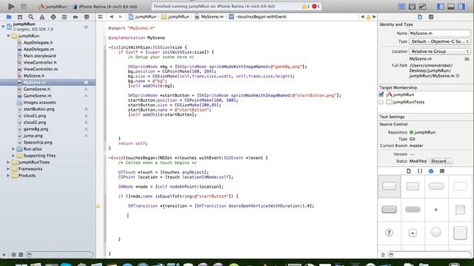Open jumpNRun project in jump bar
The width and height of the screenshot is (474, 266).
click(x=142, y=17)
